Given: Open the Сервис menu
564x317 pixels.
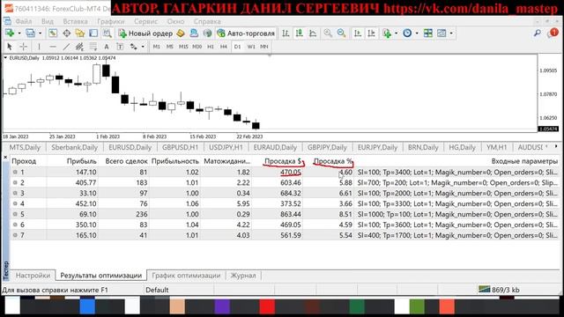Looking at the screenshot, I should pyautogui.click(x=145, y=21).
